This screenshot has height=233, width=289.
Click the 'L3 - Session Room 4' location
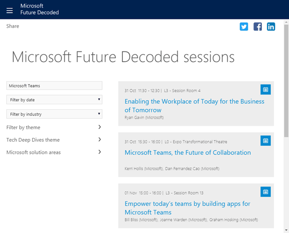[x=182, y=91]
